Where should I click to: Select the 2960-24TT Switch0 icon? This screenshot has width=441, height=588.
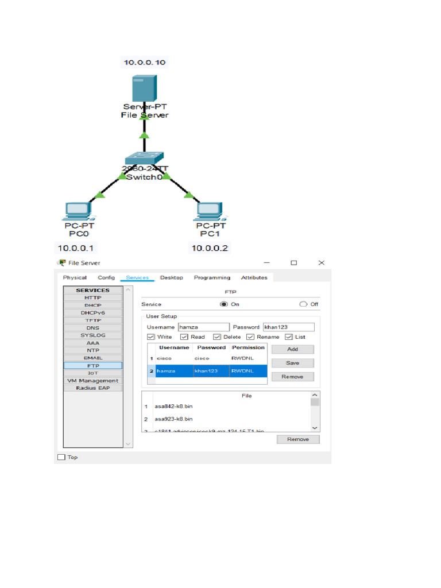coord(144,158)
